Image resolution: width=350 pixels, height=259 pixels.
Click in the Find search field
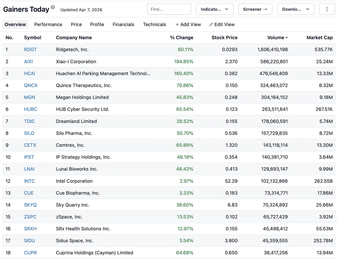coord(169,9)
